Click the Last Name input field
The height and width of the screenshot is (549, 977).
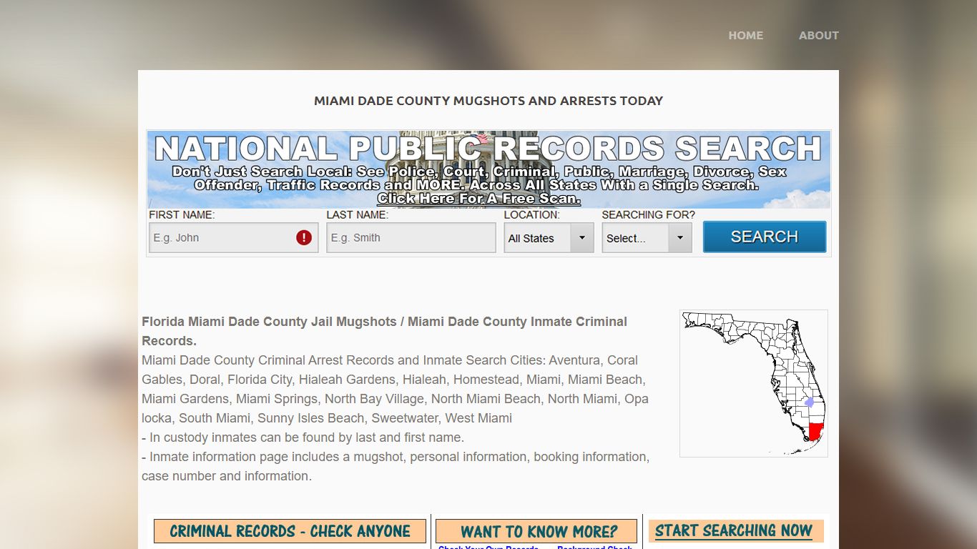(411, 238)
